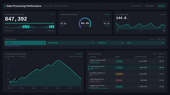Image resolution: width=170 pixels, height=95 pixels.
Task: Click the 847,392 records processed value
Action: [16, 19]
